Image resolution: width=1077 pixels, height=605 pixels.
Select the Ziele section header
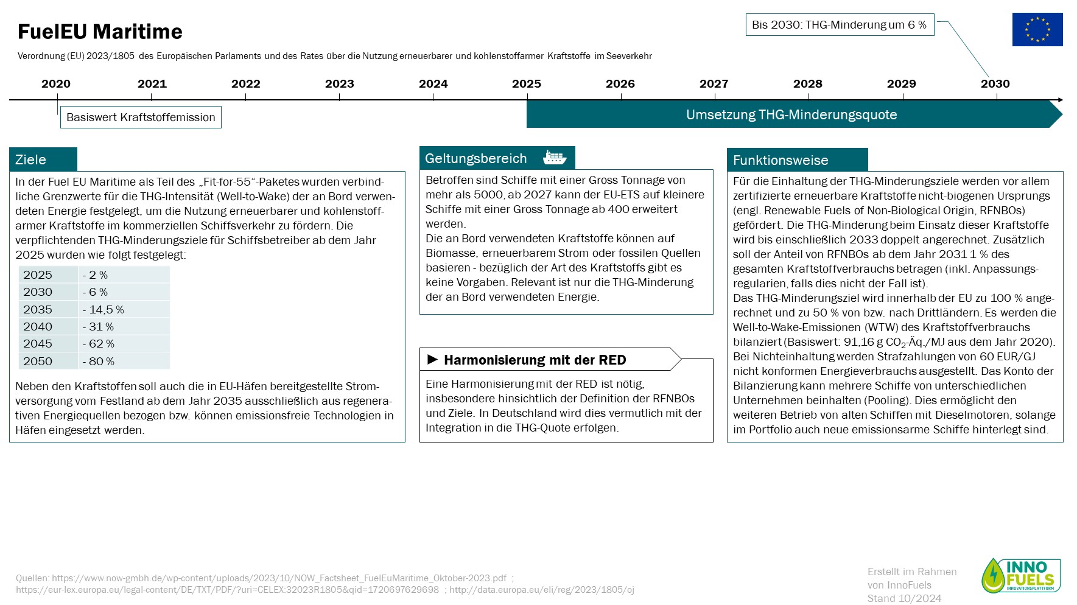click(x=43, y=159)
